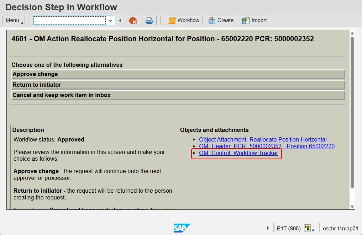
Task: Click the Import button
Action: pyautogui.click(x=255, y=21)
